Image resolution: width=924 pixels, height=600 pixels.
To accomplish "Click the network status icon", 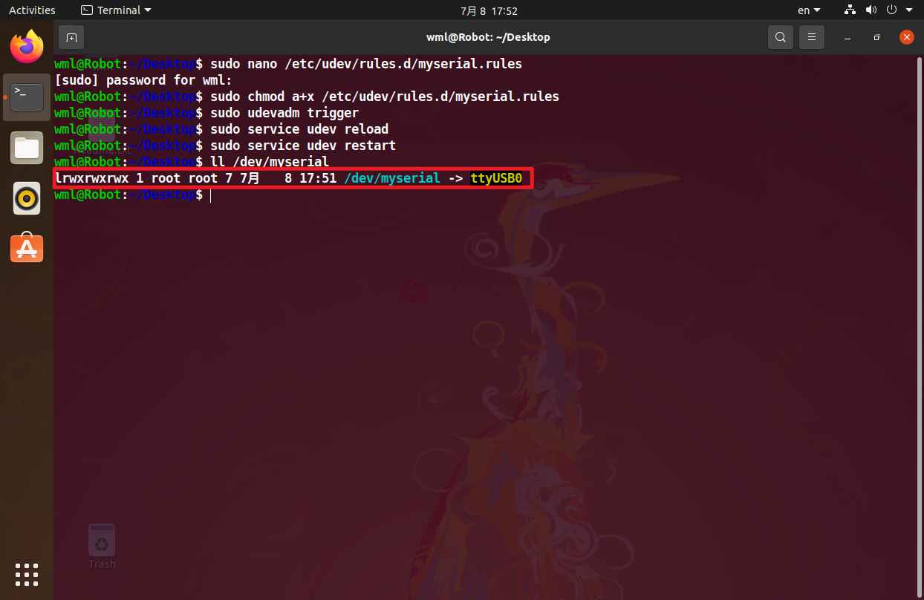I will coord(850,10).
